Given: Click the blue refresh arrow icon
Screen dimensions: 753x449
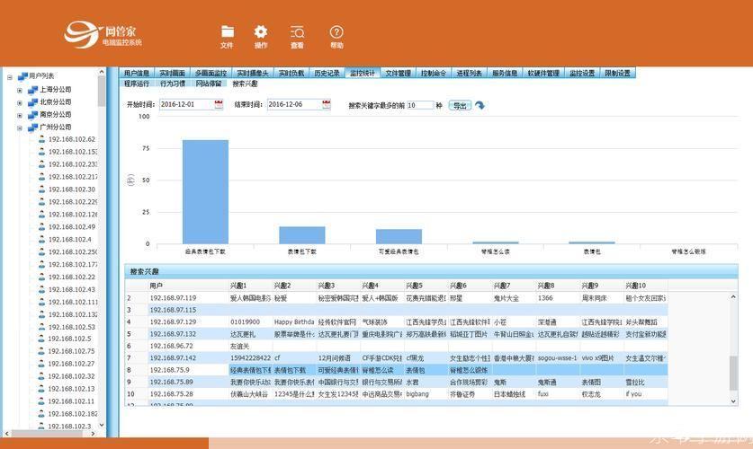Looking at the screenshot, I should (480, 105).
